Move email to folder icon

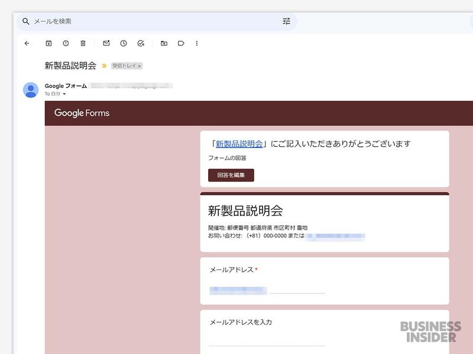[164, 43]
